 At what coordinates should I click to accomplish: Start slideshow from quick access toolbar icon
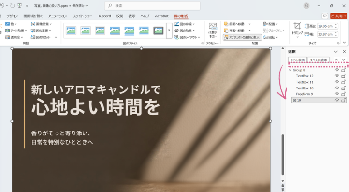tap(20, 6)
